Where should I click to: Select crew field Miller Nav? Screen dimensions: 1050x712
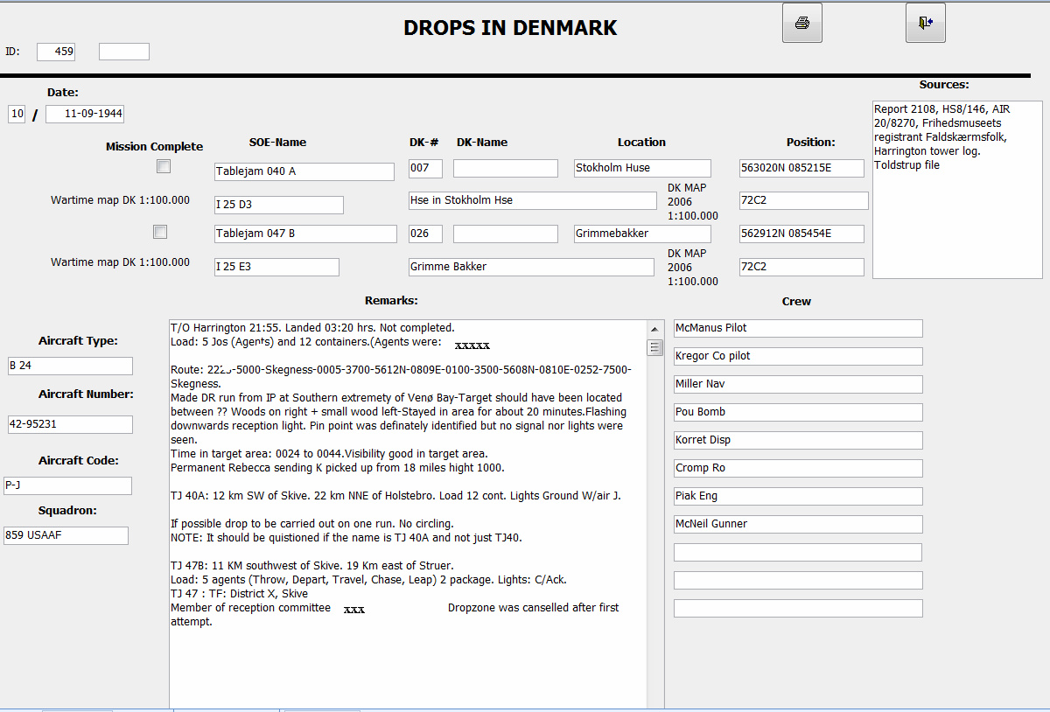click(x=798, y=384)
